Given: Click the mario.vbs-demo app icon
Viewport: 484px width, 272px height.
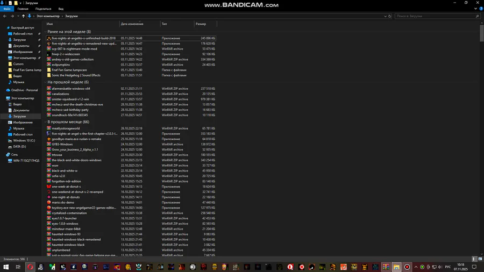Looking at the screenshot, I should coord(49,202).
